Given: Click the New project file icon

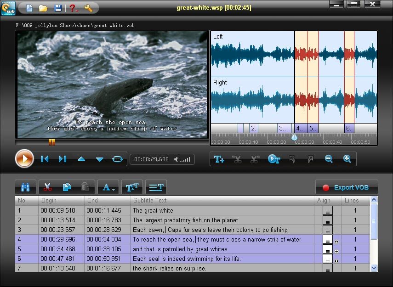Looking at the screenshot, I should [x=29, y=8].
